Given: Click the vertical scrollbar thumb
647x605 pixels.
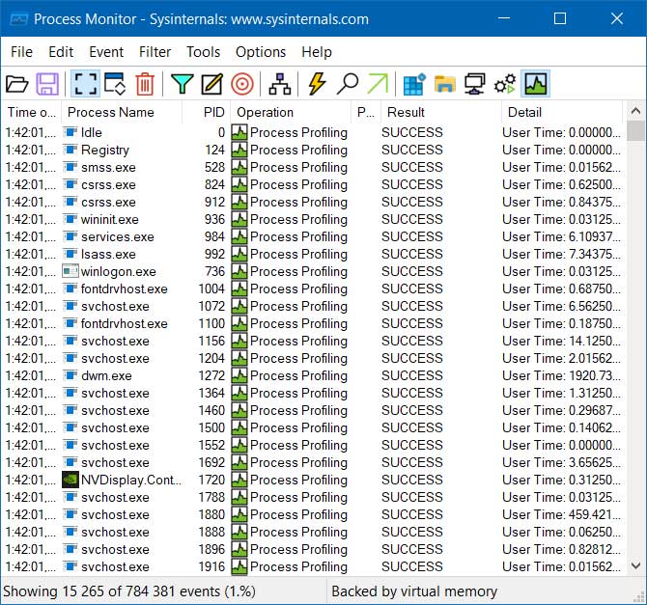Looking at the screenshot, I should click(635, 131).
